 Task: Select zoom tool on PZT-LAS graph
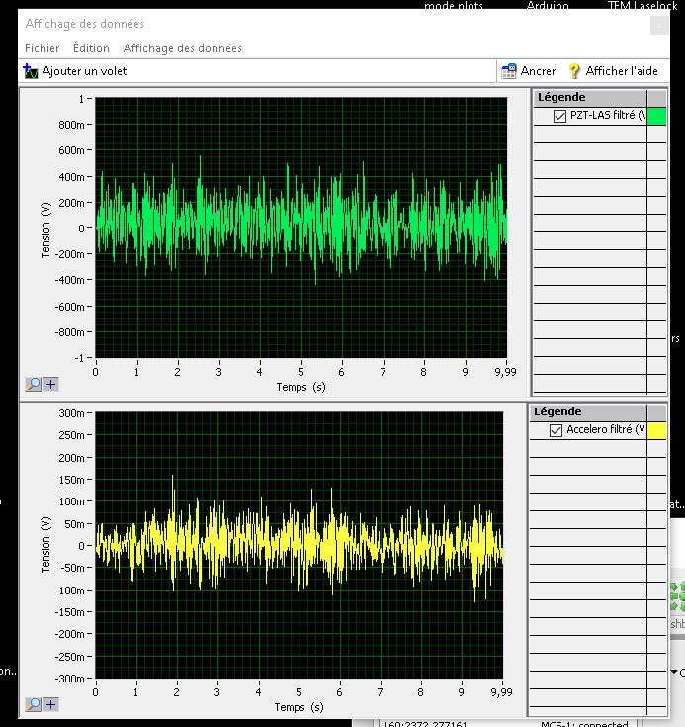coord(33,385)
